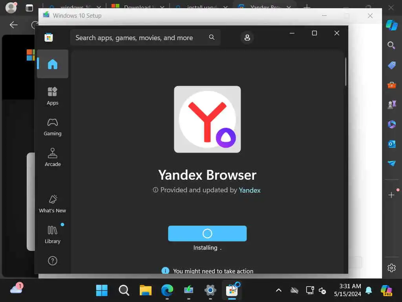This screenshot has width=402, height=302.
Task: Open Edge sidebar Tools briefcase icon
Action: coord(391,85)
